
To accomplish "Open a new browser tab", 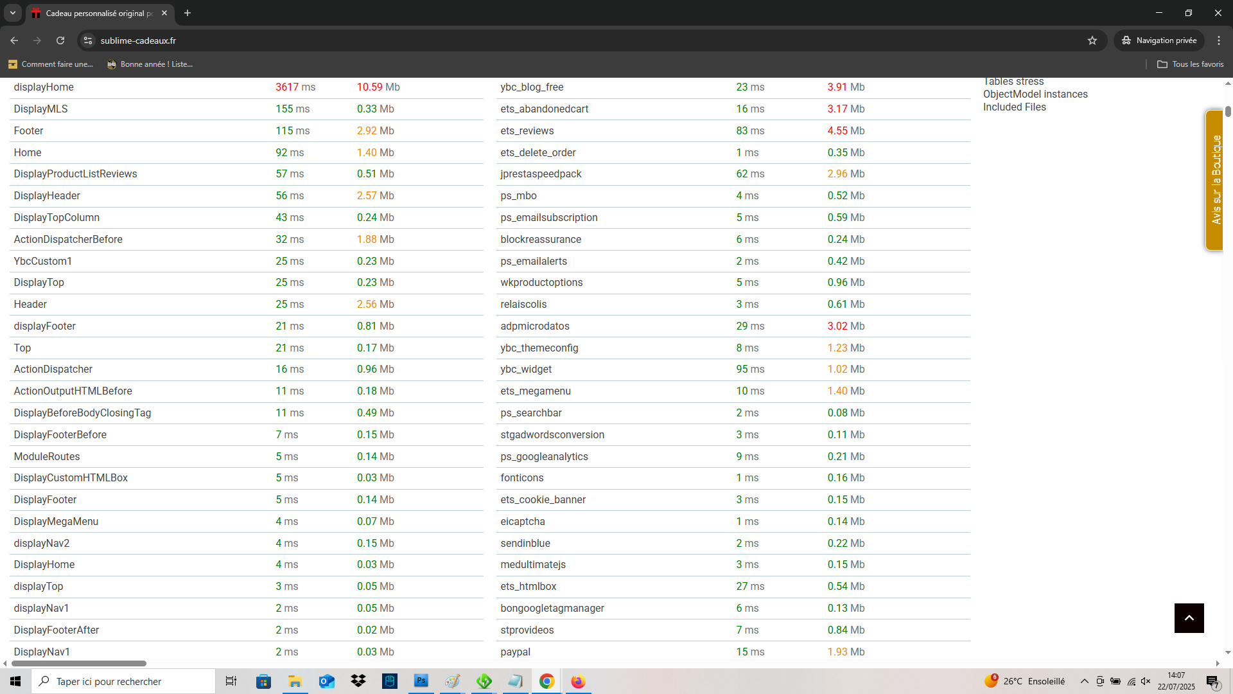I will point(188,13).
